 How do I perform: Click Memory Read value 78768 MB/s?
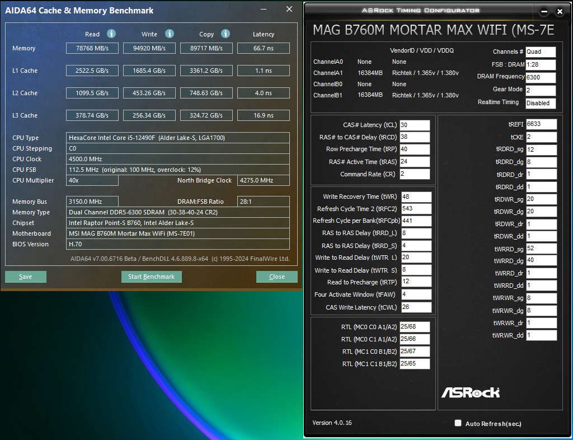coord(92,48)
